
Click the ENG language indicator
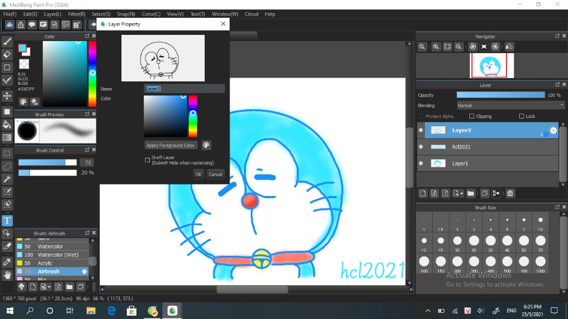pyautogui.click(x=511, y=311)
